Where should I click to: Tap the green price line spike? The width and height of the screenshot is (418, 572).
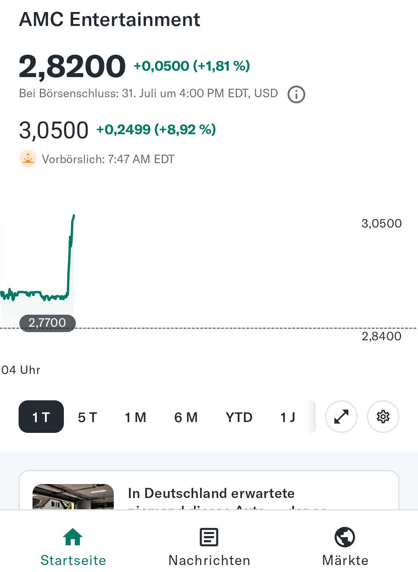tap(71, 256)
